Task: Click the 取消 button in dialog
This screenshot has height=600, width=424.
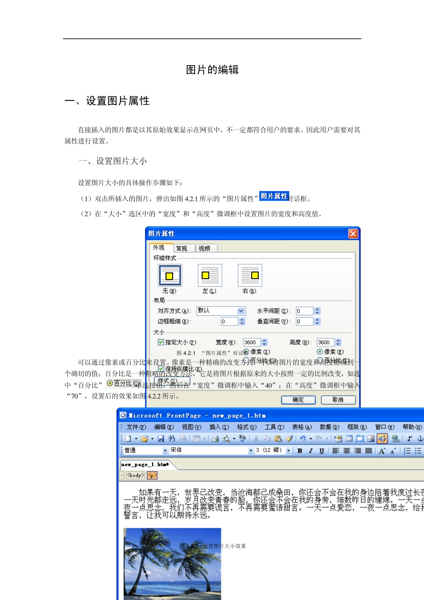Action: (x=338, y=400)
